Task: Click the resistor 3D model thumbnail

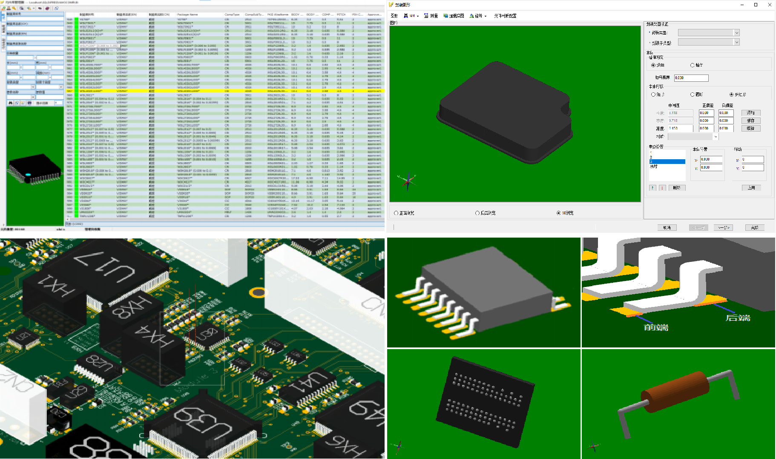Action: pos(678,404)
